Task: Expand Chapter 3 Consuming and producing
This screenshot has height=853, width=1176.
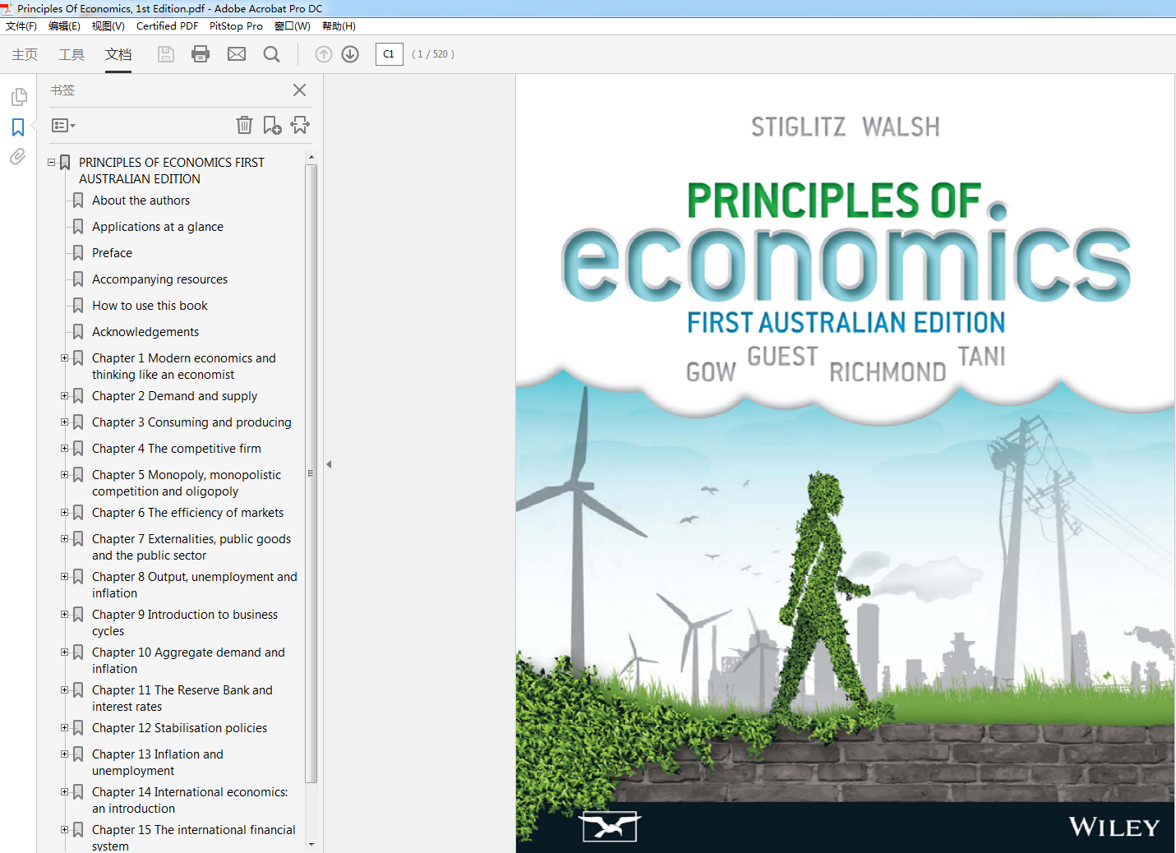Action: pyautogui.click(x=64, y=422)
